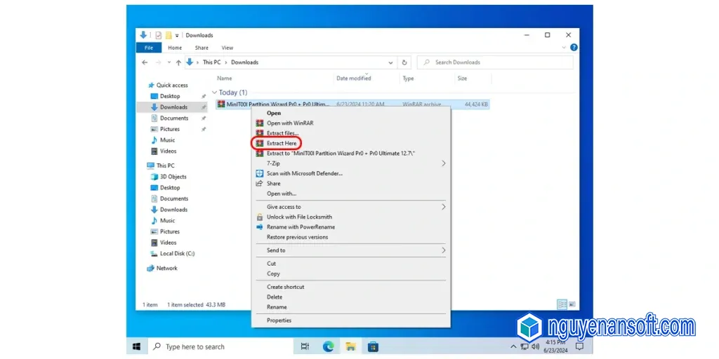Click the Search Downloads field
Viewport: 719px width, 359px height.
(x=495, y=62)
